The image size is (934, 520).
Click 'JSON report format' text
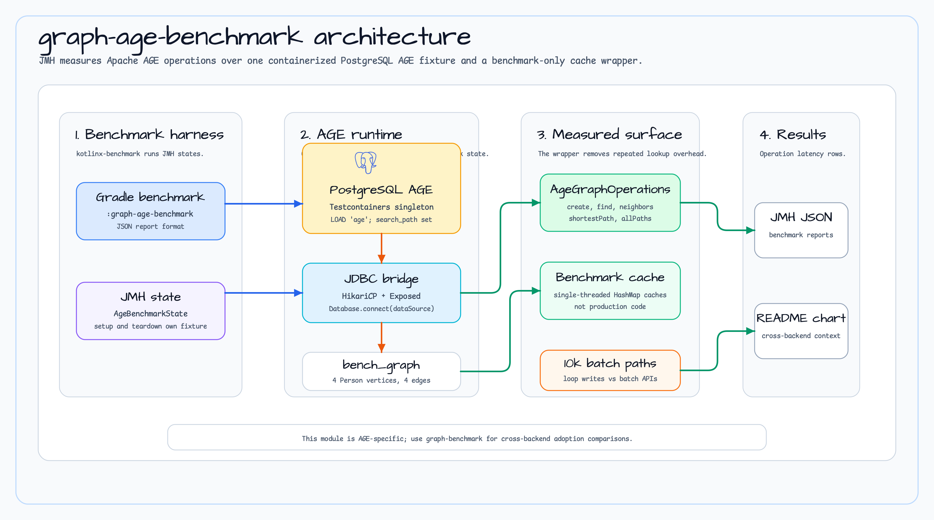tap(150, 227)
